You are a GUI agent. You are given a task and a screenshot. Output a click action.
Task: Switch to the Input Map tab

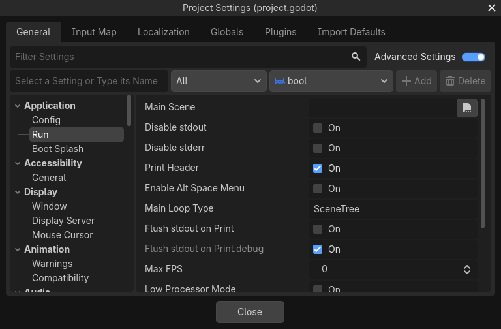click(94, 32)
